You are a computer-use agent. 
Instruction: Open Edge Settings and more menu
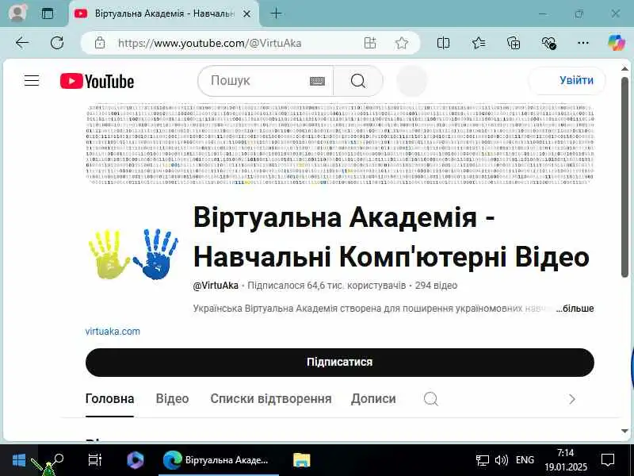coord(583,43)
